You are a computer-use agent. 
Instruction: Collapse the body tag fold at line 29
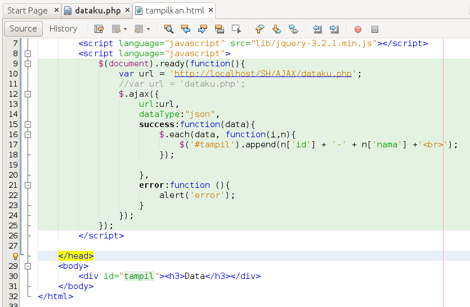[x=28, y=266]
